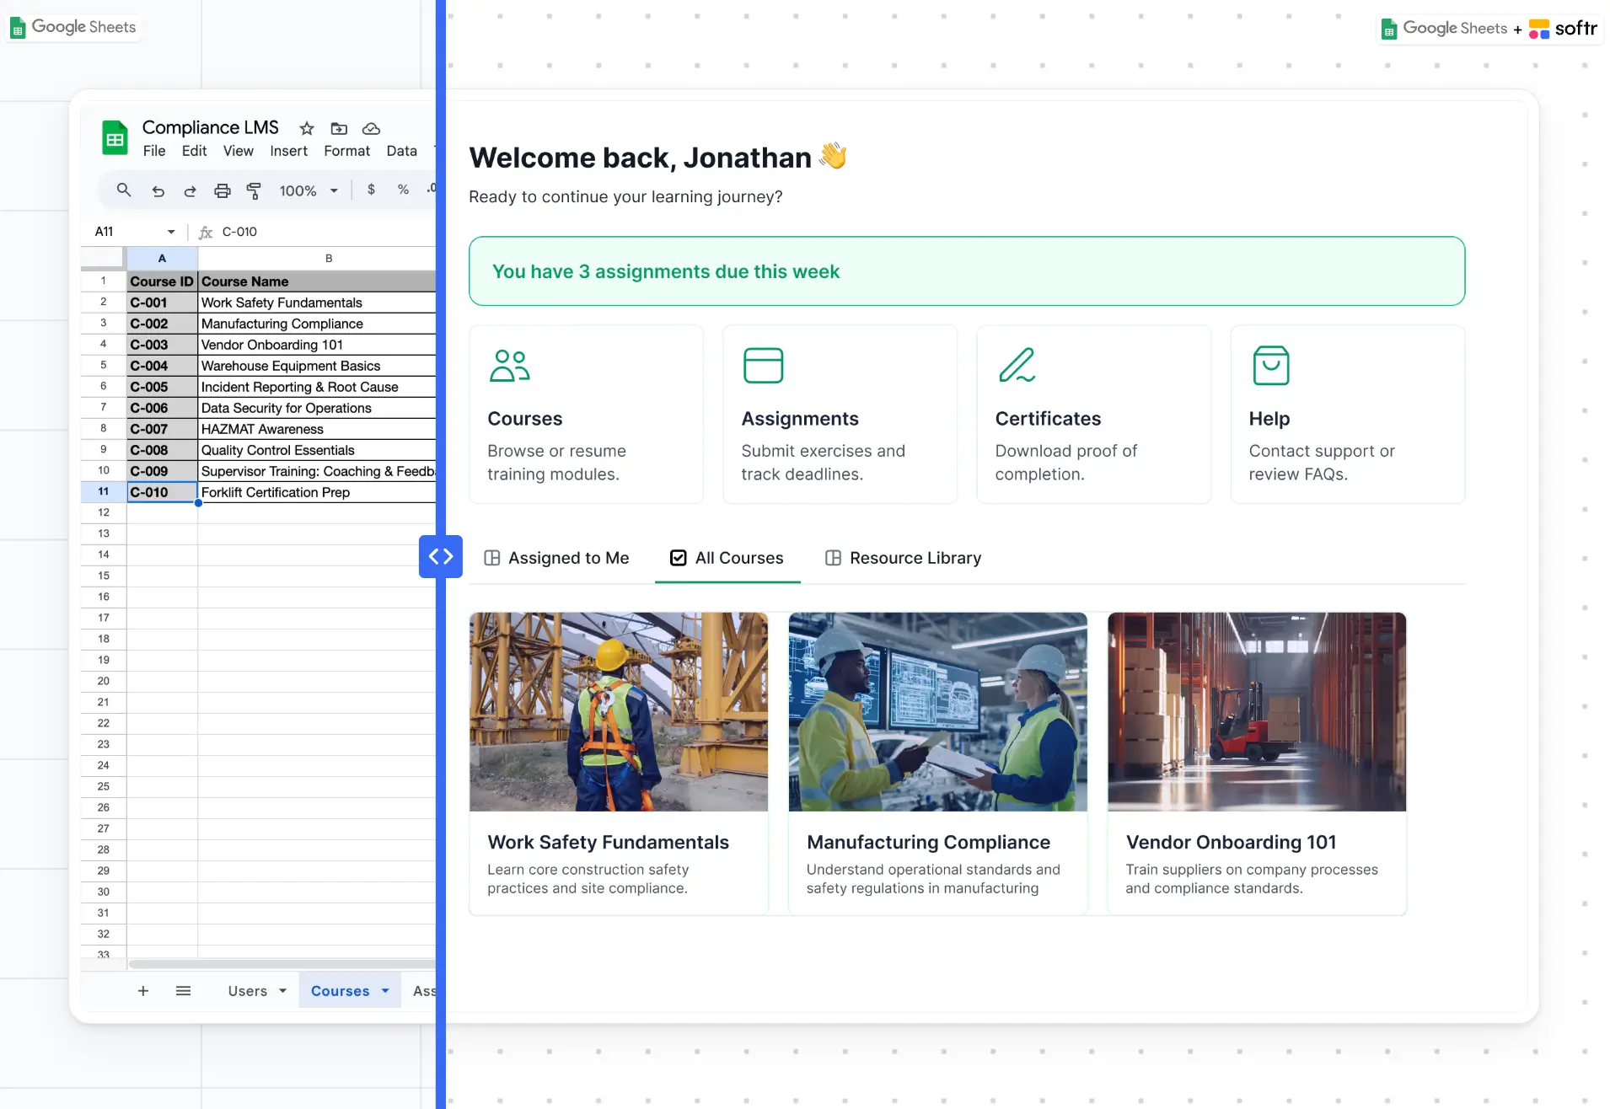Open the Certificates card title
The height and width of the screenshot is (1109, 1610).
1048,419
